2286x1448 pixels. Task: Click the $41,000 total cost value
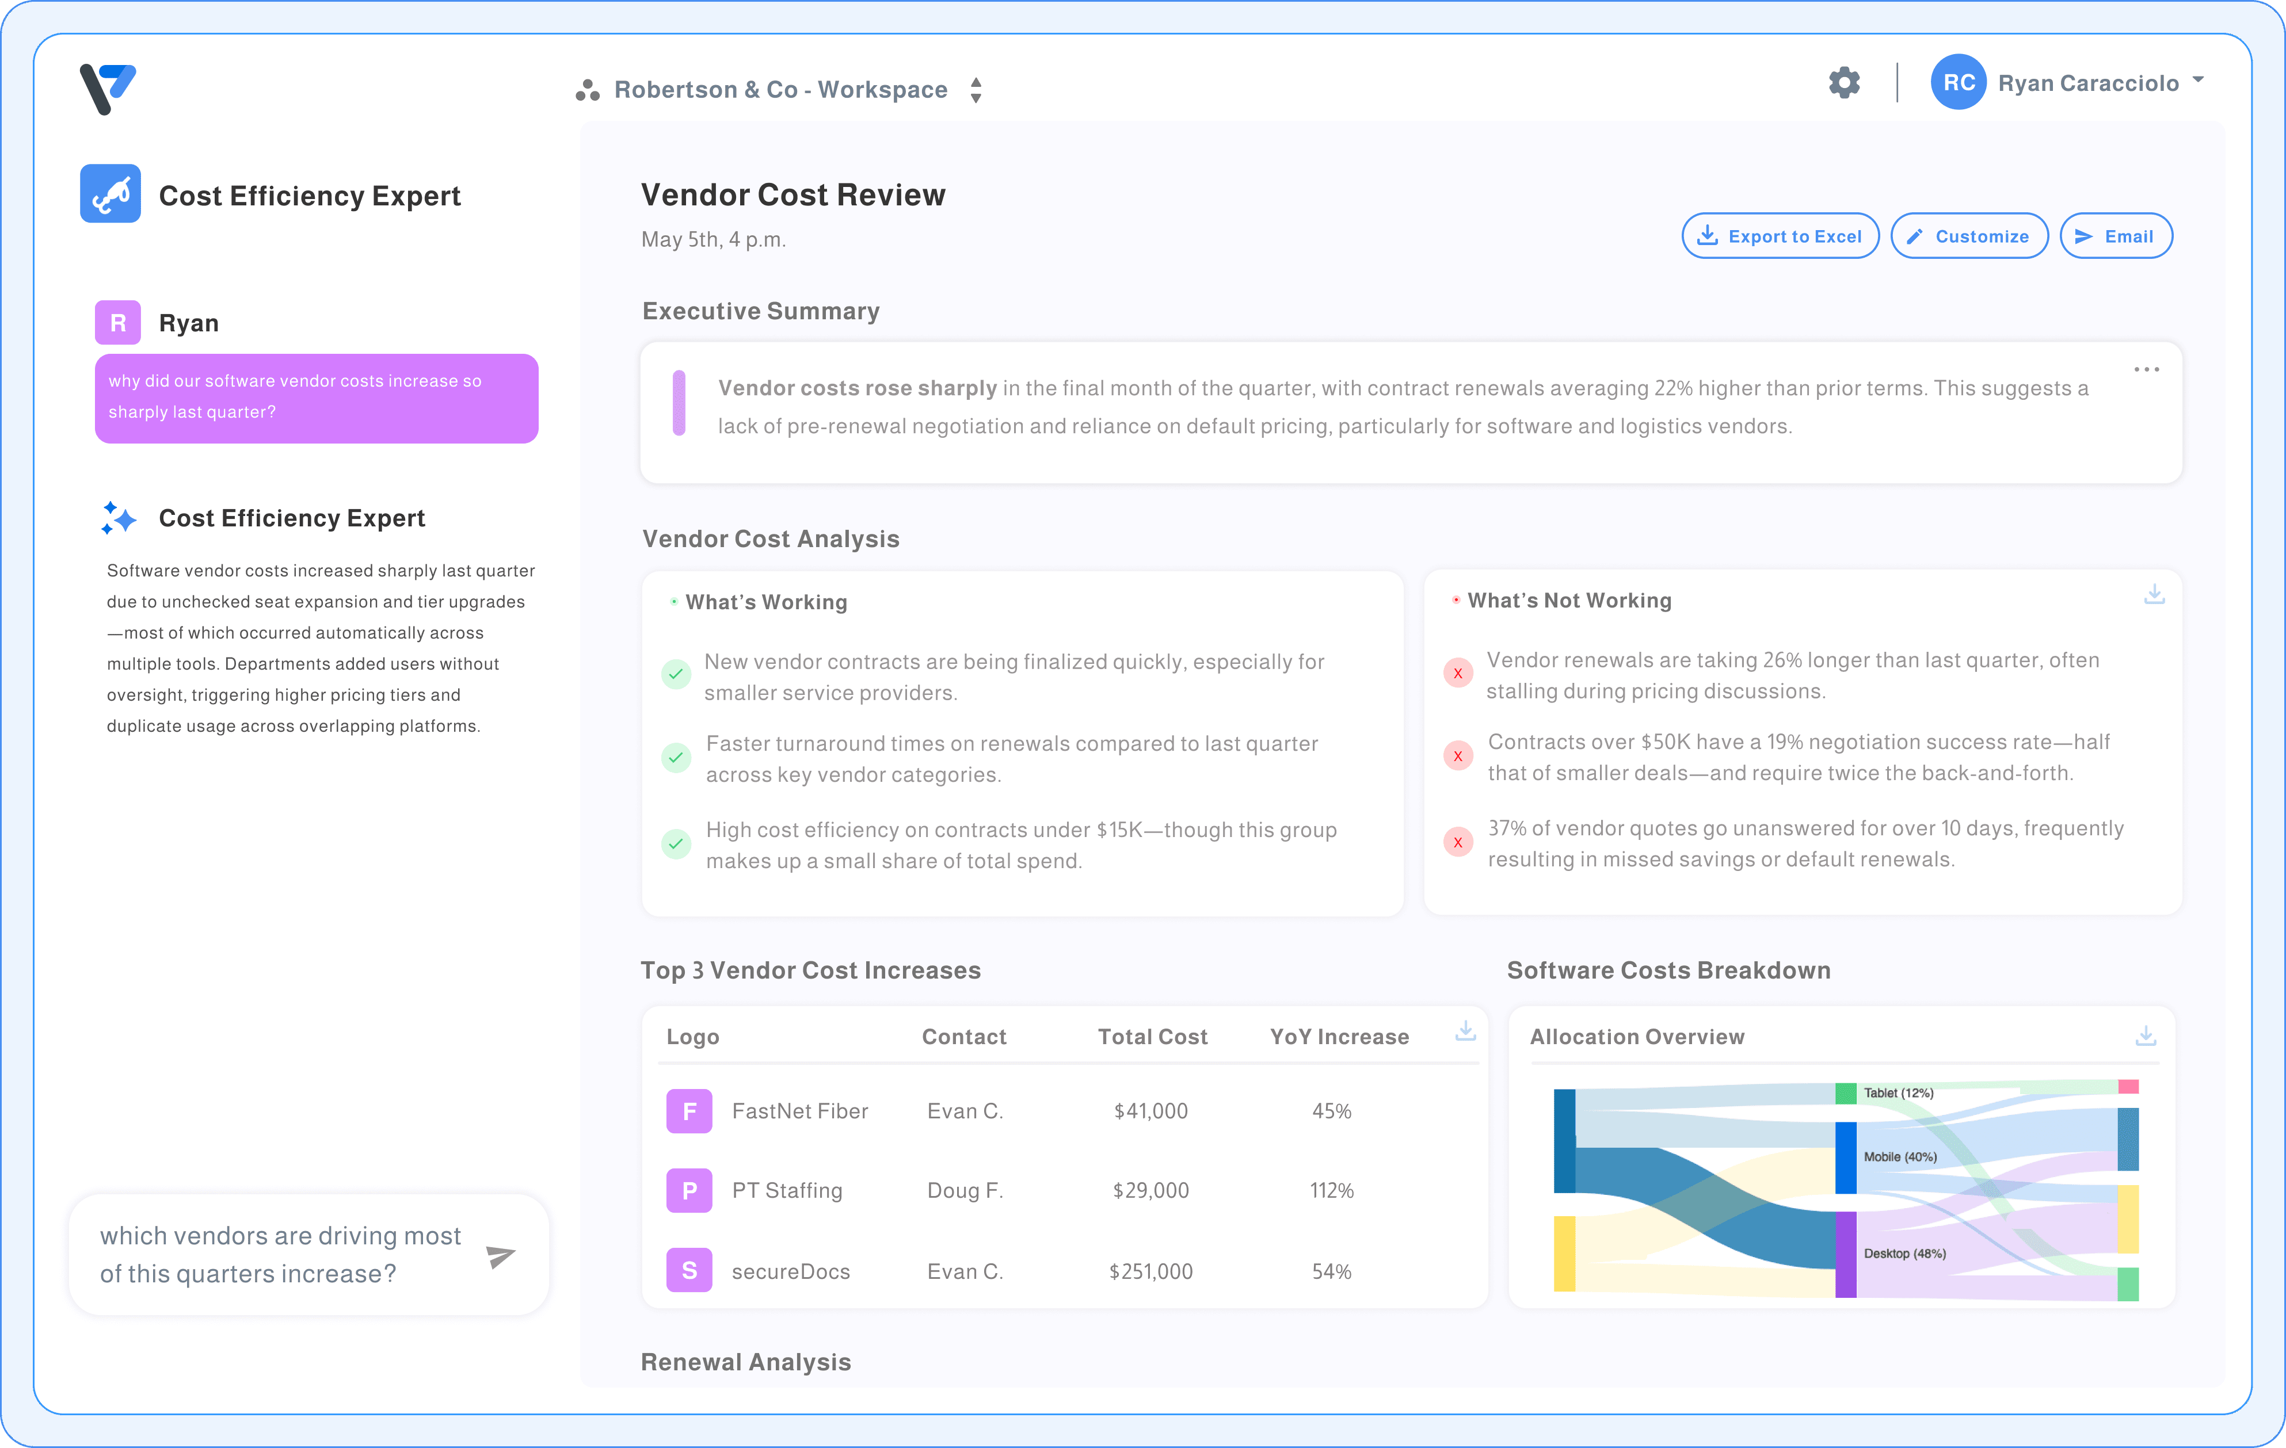coord(1150,1111)
